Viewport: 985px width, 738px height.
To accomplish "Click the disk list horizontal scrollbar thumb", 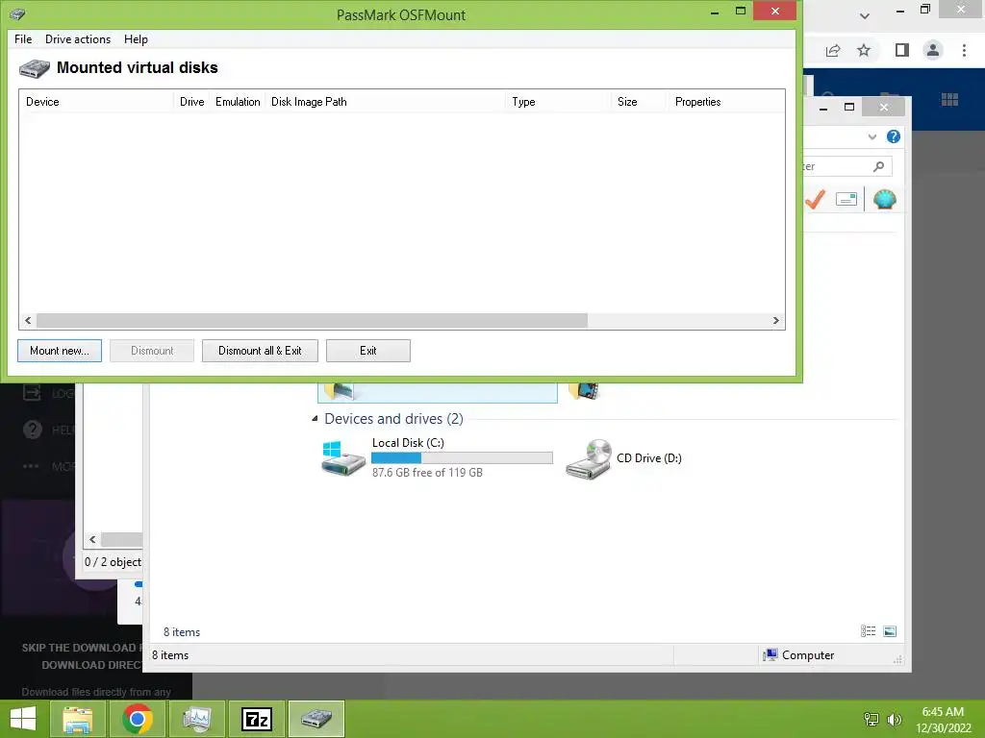I will pyautogui.click(x=312, y=321).
